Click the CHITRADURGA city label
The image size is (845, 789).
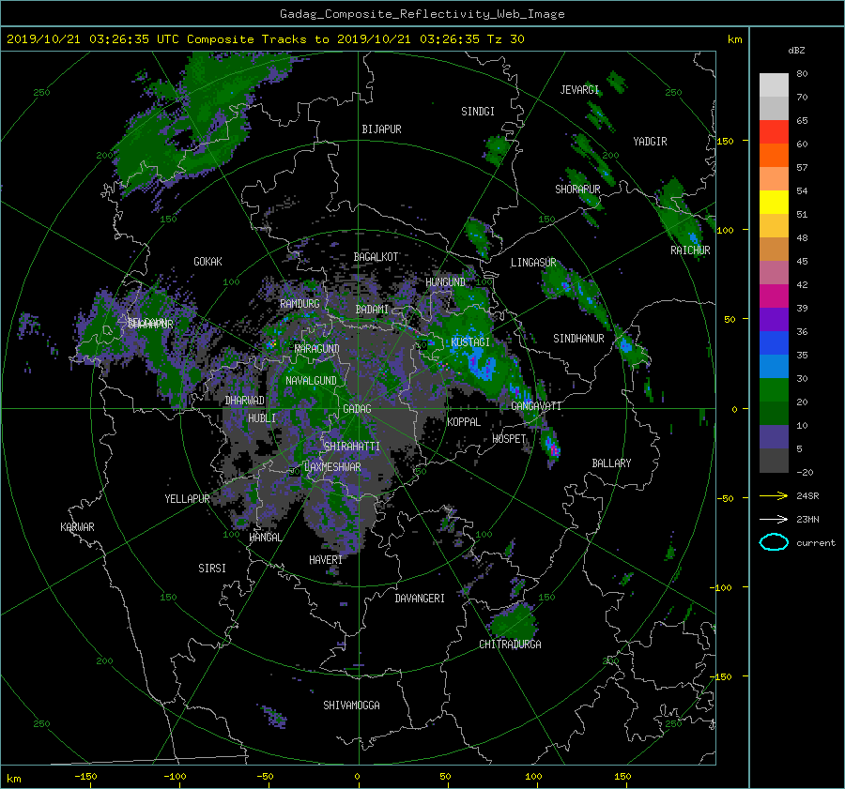point(510,645)
